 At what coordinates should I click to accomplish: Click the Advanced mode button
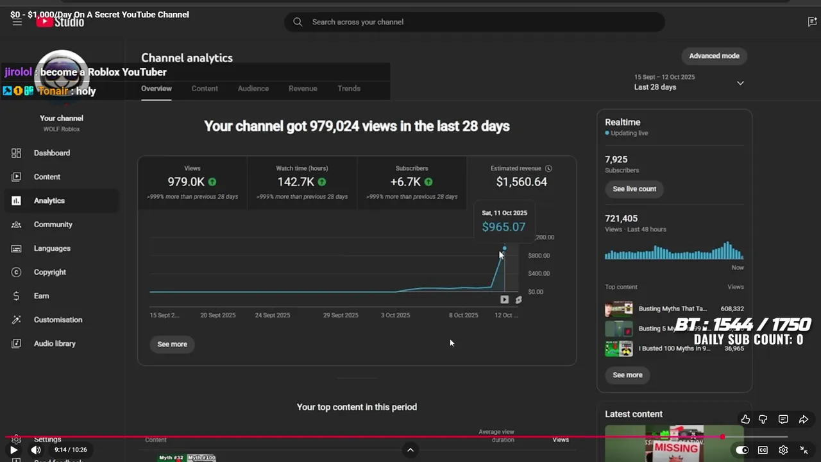tap(714, 56)
